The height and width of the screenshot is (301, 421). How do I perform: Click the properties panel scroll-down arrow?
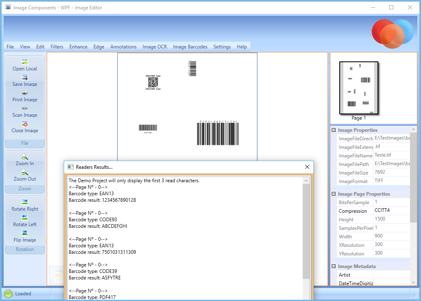coord(414,282)
